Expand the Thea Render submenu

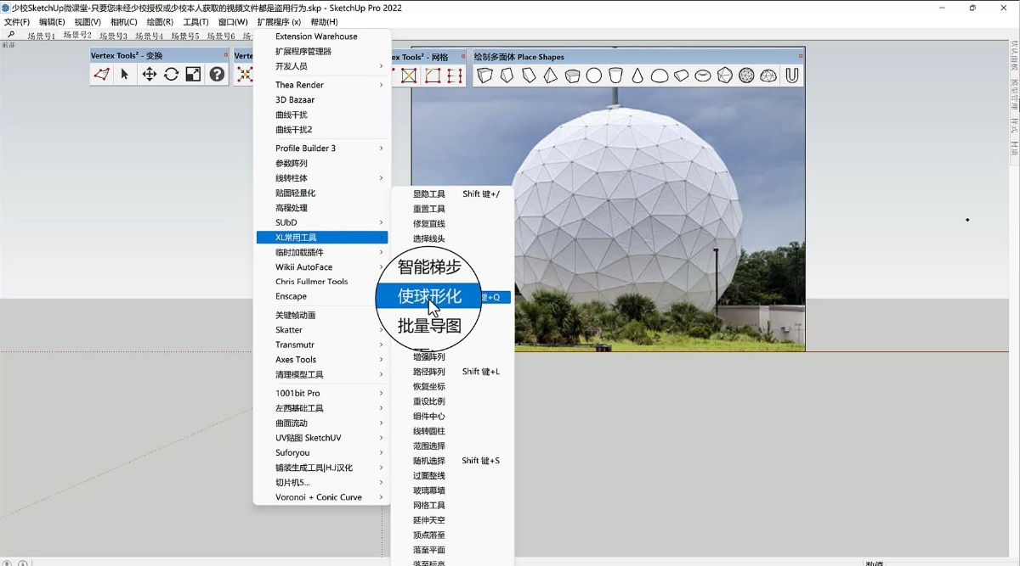click(x=322, y=85)
